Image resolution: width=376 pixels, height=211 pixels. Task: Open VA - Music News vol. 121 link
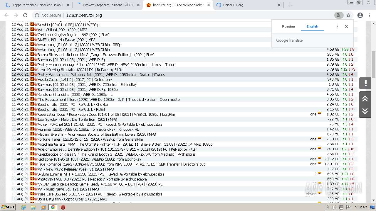point(68,189)
